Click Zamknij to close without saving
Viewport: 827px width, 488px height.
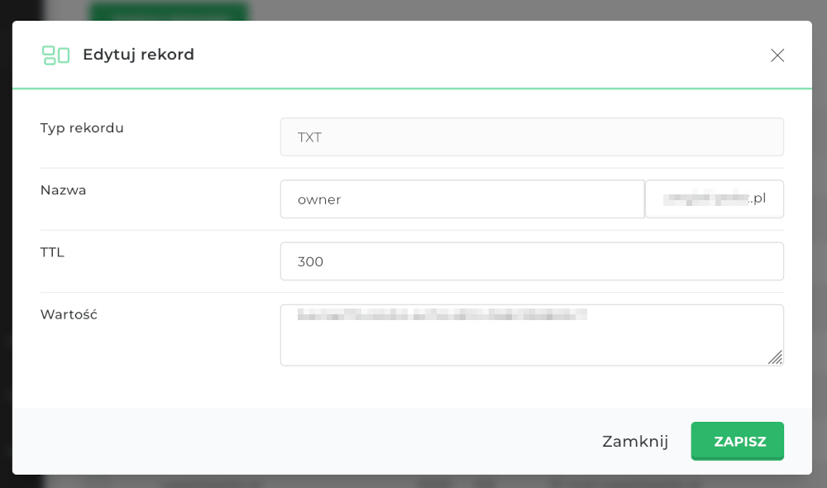coord(635,441)
